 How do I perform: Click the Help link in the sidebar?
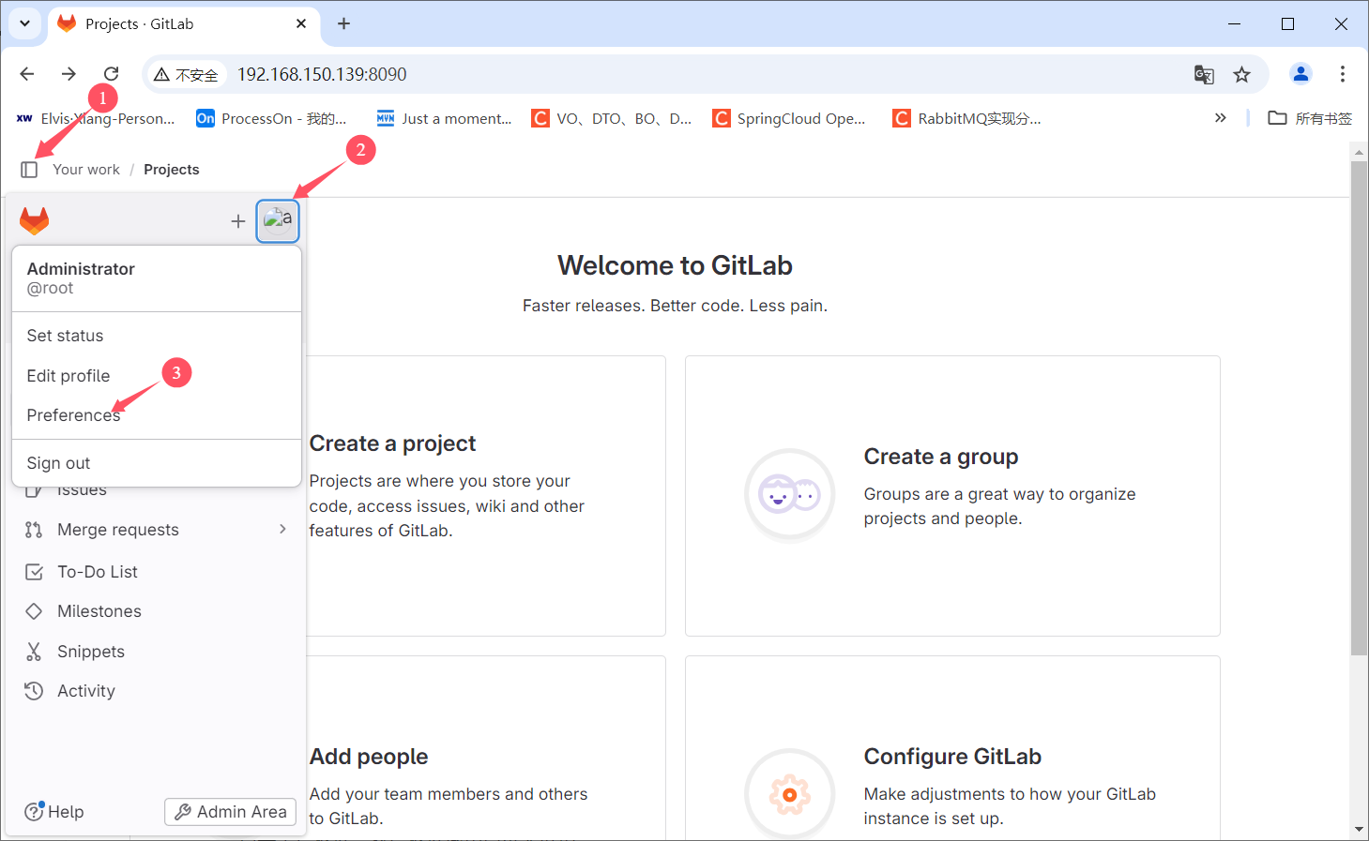(x=54, y=812)
